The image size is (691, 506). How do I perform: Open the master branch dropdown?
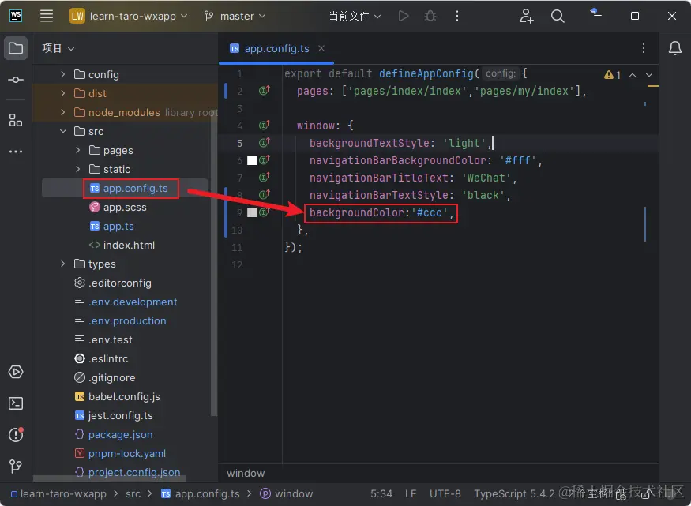(x=235, y=17)
